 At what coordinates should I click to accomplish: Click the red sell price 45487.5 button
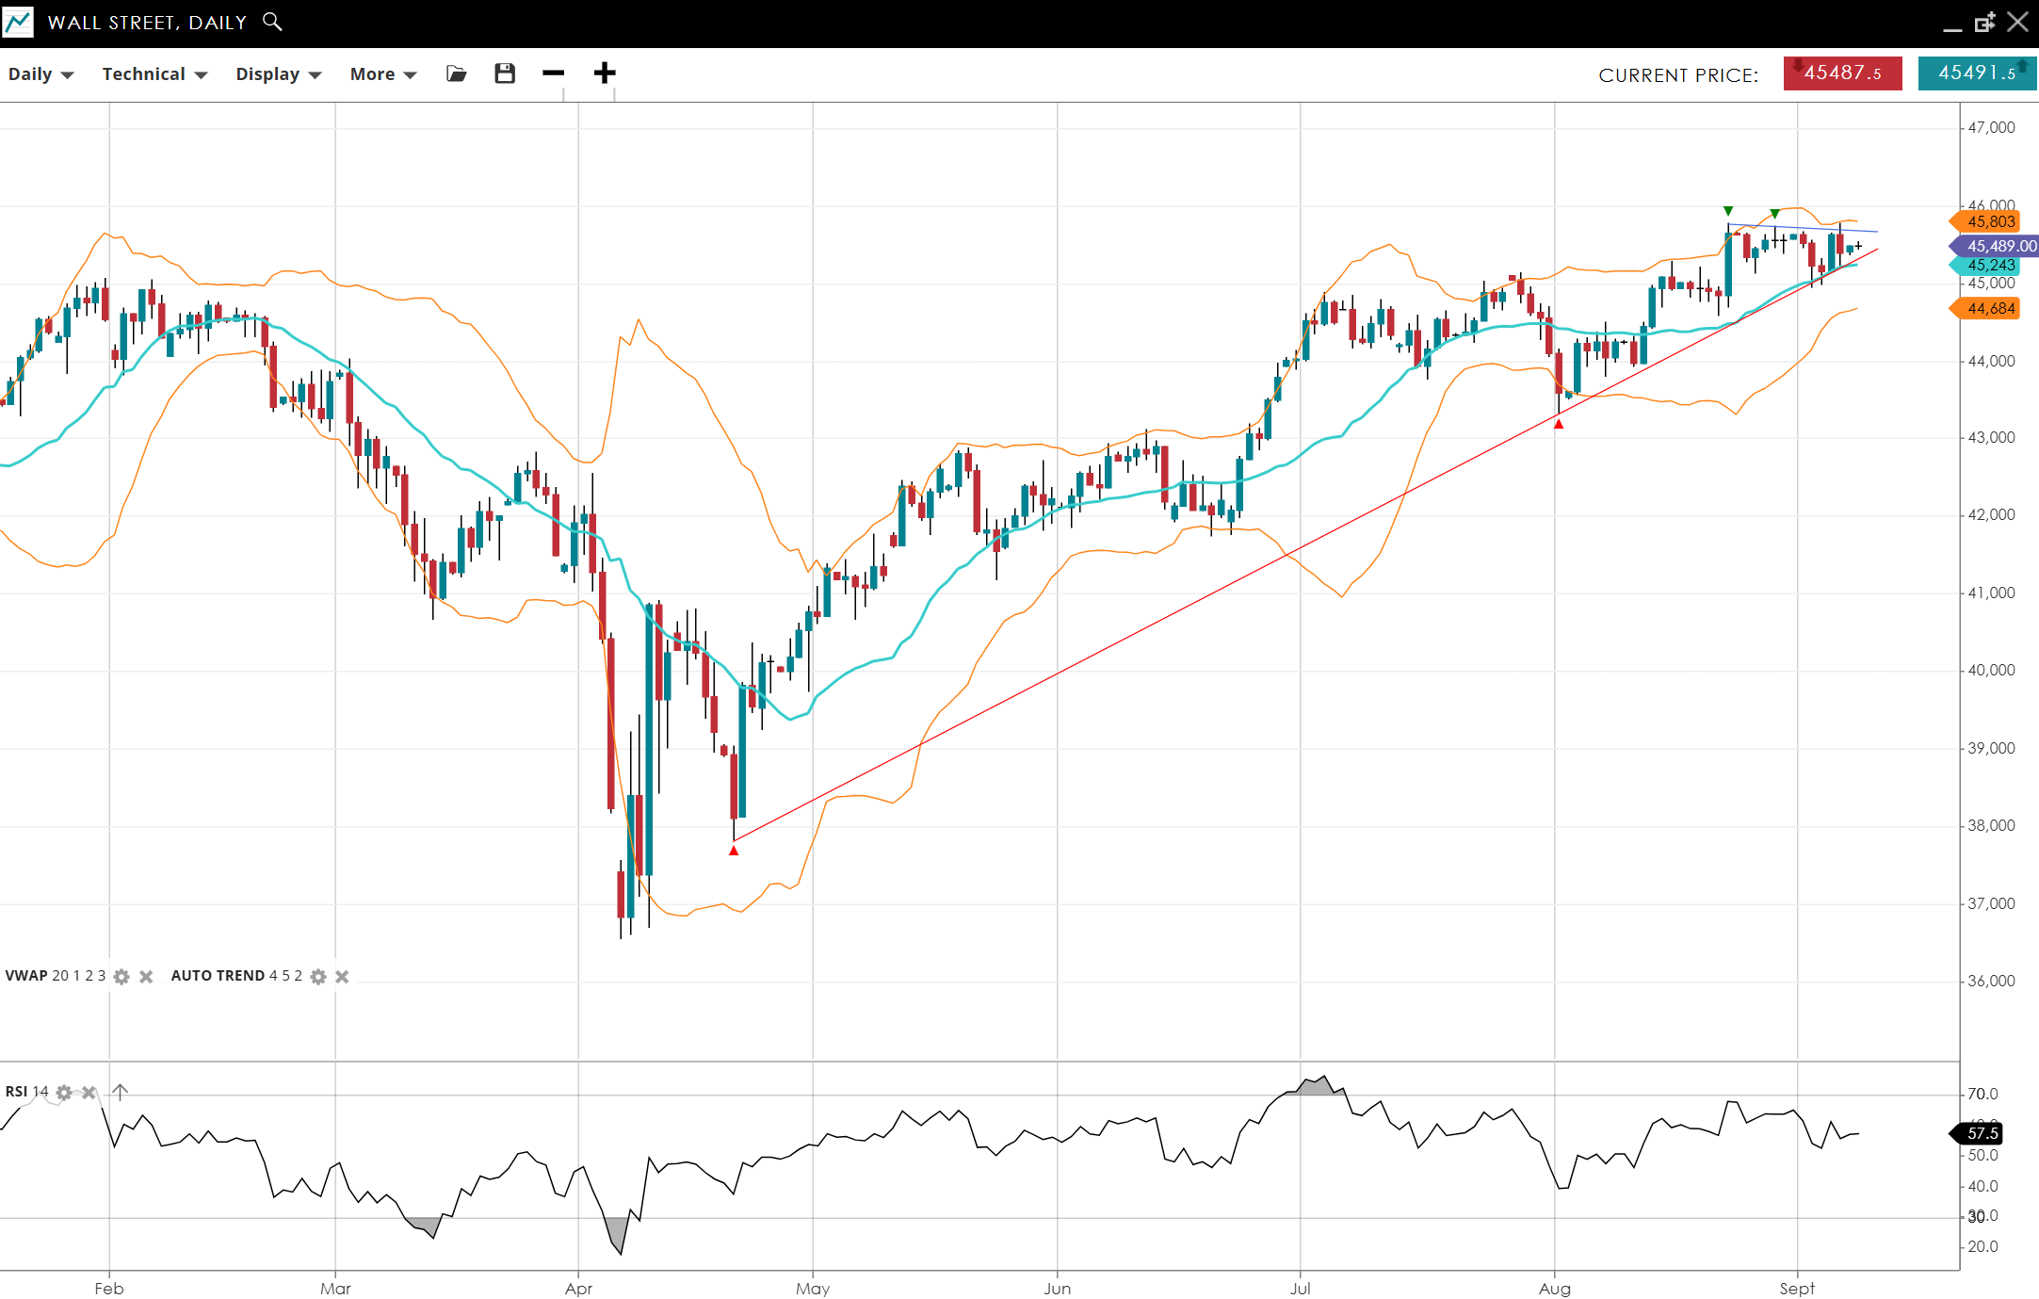click(x=1842, y=73)
